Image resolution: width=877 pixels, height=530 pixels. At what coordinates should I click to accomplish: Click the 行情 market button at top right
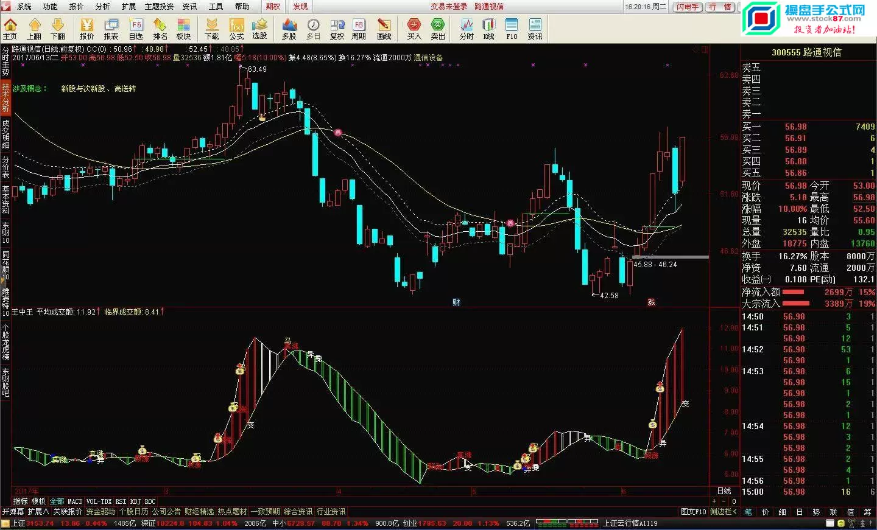tap(720, 7)
